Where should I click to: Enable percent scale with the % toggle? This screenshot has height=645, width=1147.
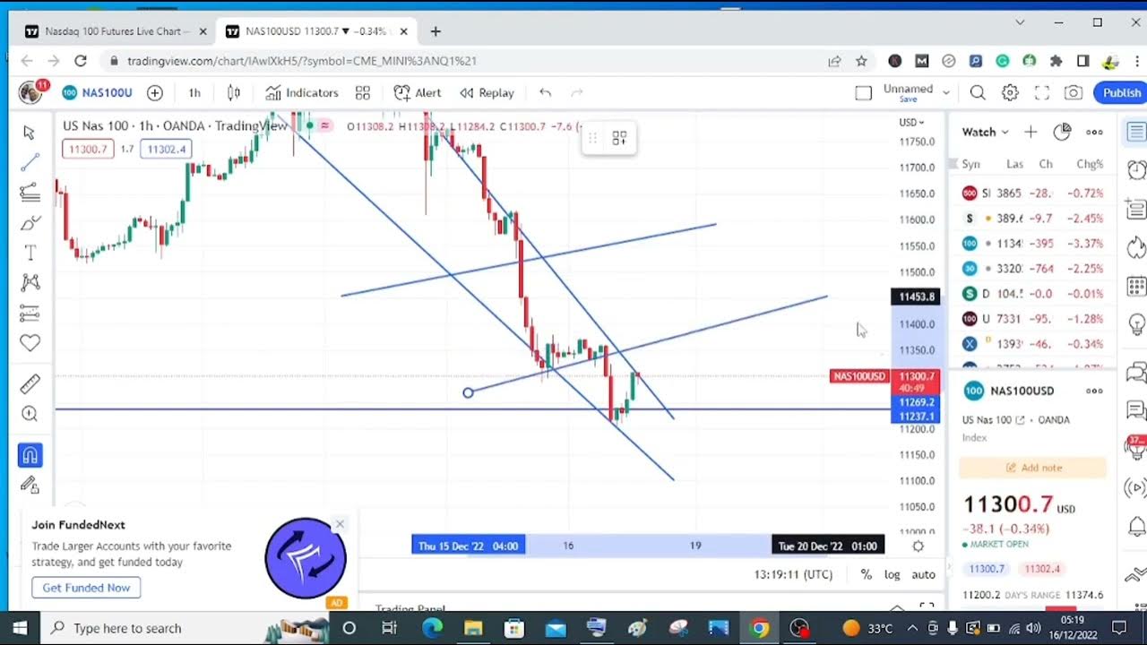tap(866, 574)
